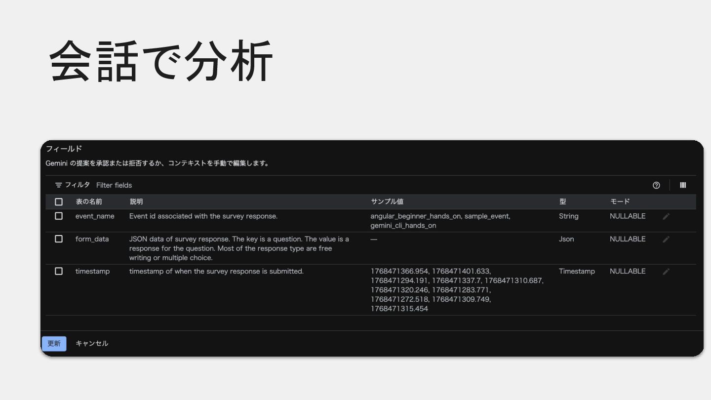
Task: Click the String type cell
Action: pos(569,216)
